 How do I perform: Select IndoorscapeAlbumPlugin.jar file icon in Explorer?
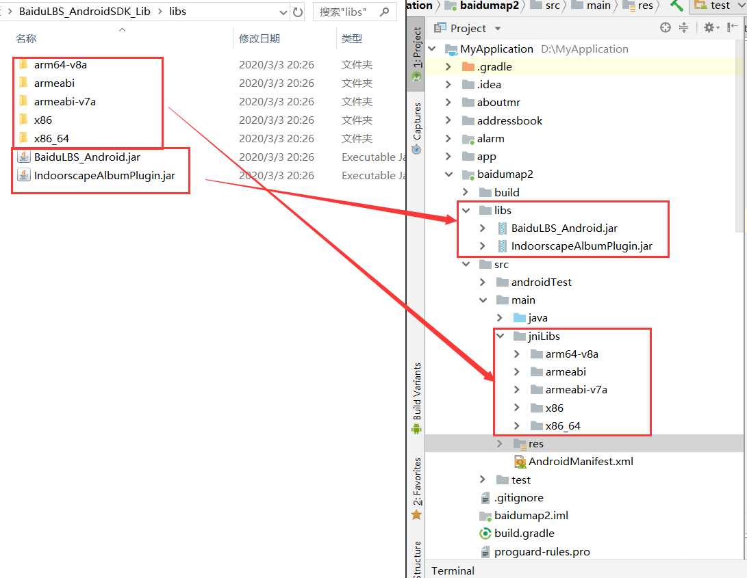pyautogui.click(x=24, y=175)
